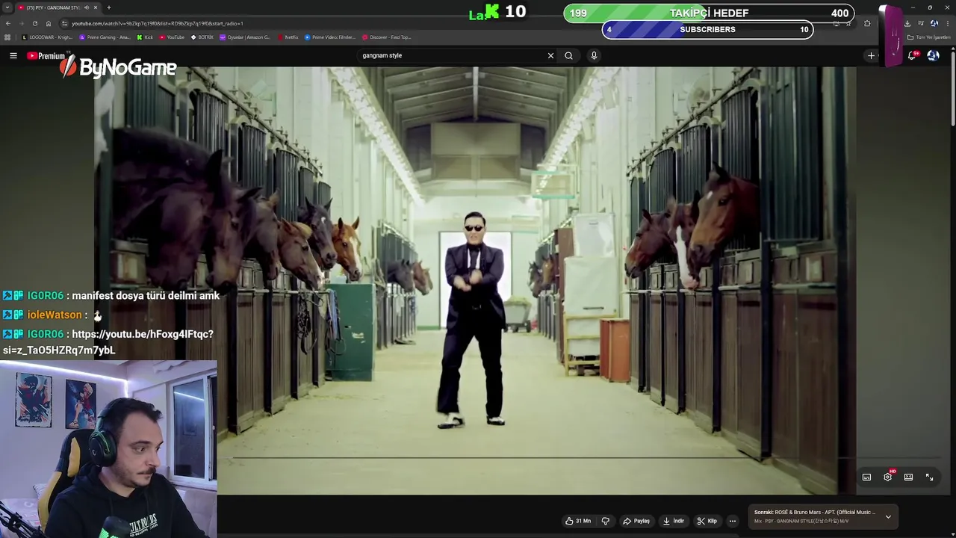Switch player to theater mode
Viewport: 956px width, 538px height.
[908, 477]
